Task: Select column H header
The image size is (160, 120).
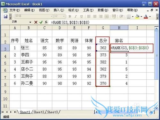Action: (x=119, y=28)
